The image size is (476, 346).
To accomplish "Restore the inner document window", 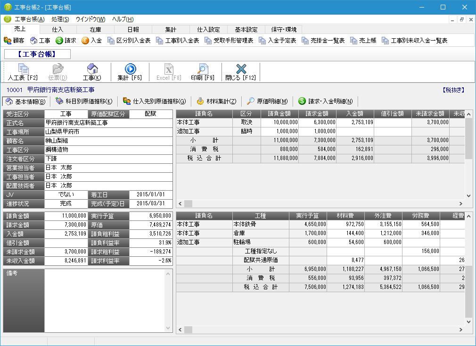I will coord(462,20).
